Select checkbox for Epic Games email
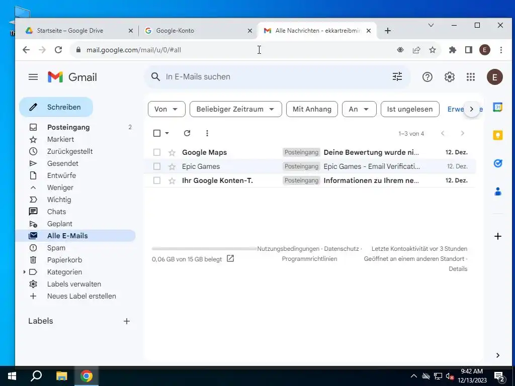The width and height of the screenshot is (515, 386). coord(157,166)
